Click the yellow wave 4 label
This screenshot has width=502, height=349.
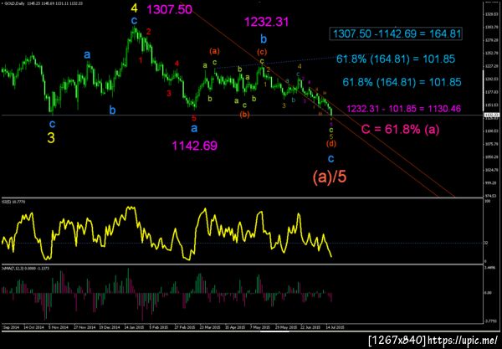[x=135, y=8]
